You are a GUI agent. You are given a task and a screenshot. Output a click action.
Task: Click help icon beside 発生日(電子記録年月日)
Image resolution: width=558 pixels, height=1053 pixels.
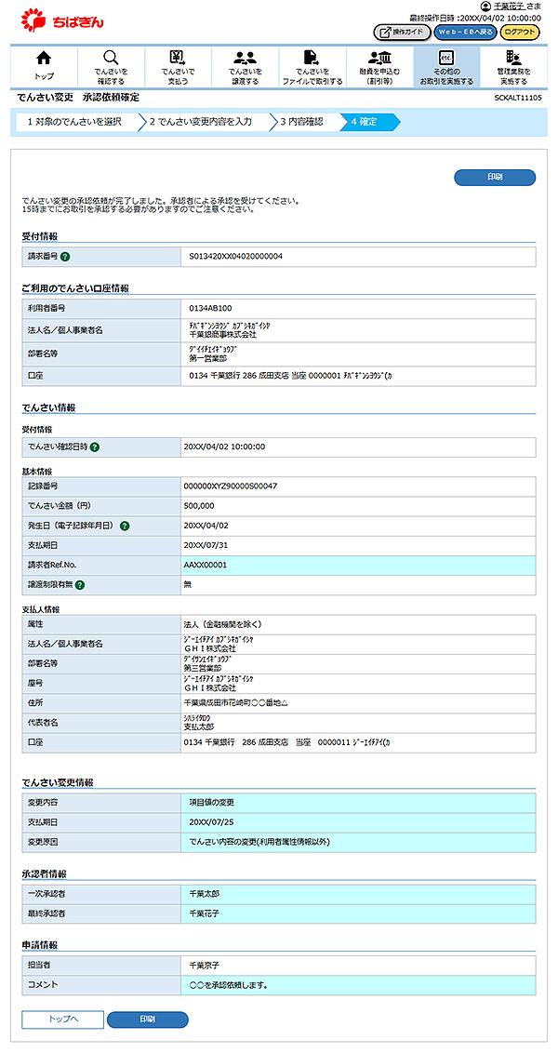tap(125, 526)
